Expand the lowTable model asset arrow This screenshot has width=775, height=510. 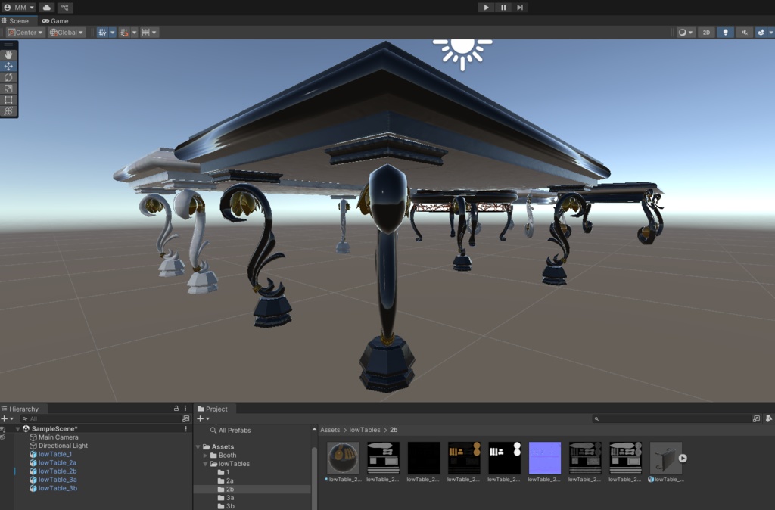tap(683, 458)
